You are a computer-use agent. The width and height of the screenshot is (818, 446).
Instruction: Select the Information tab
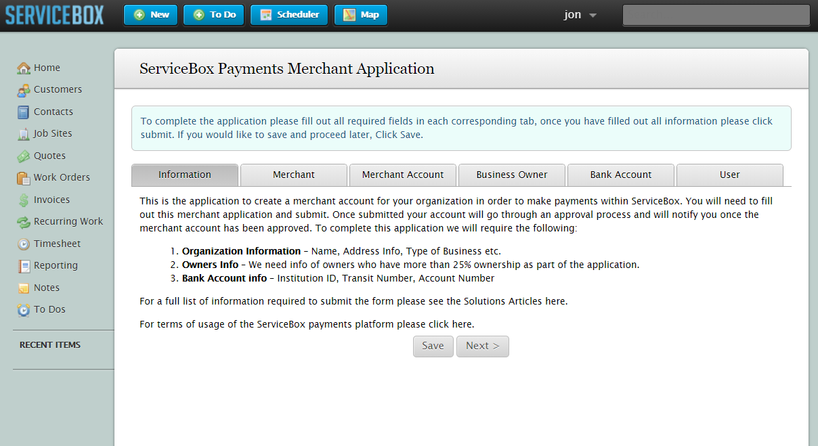(185, 175)
